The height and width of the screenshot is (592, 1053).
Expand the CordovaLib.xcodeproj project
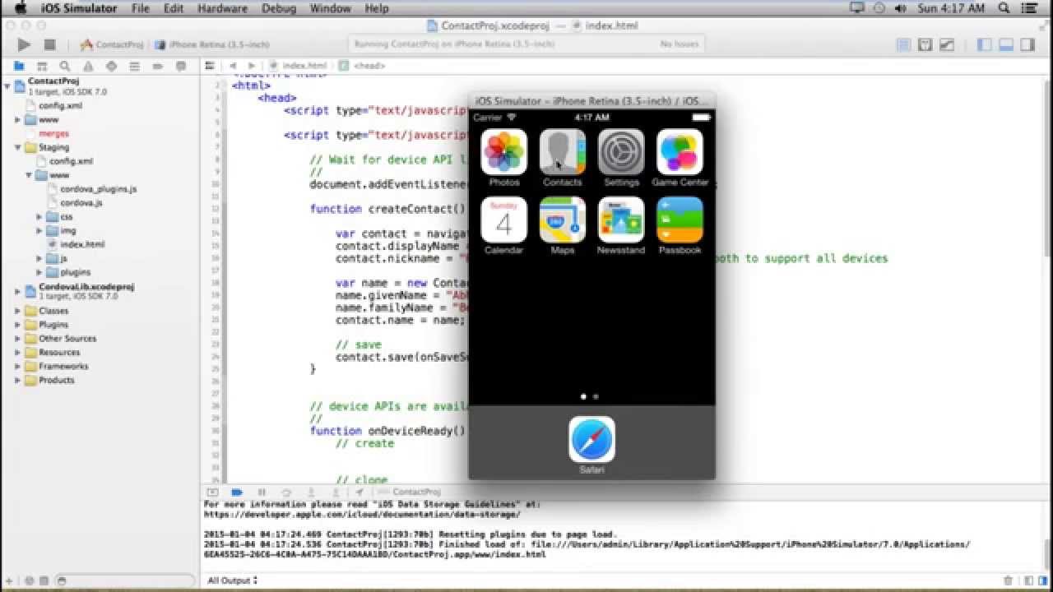click(18, 290)
